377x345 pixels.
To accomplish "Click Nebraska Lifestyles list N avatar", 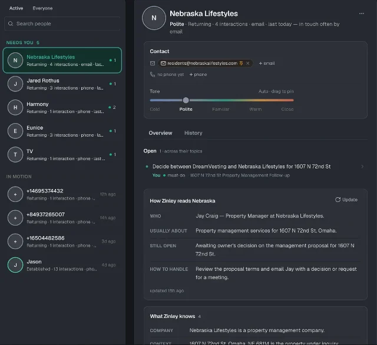I will [15, 60].
